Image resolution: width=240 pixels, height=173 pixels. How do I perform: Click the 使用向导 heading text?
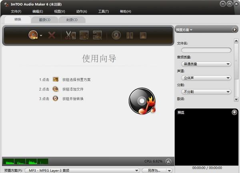pyautogui.click(x=99, y=58)
